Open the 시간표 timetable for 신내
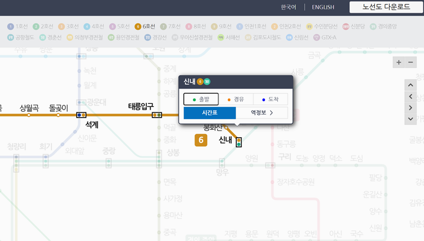424x241 pixels. [209, 113]
